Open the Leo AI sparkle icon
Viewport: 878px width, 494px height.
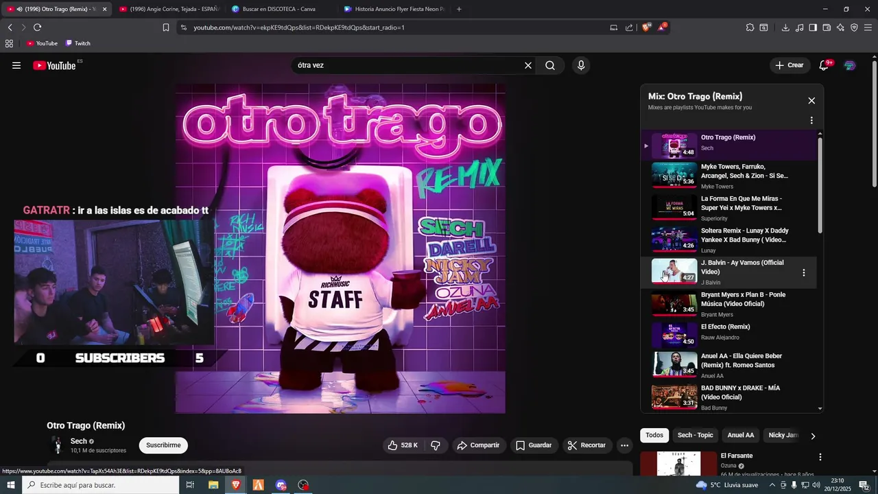840,27
